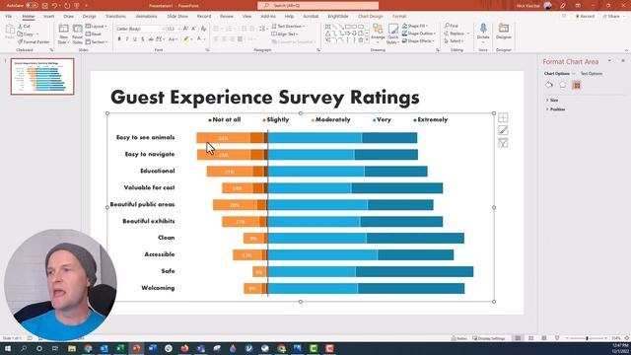Click the Windows Start button
This screenshot has width=631, height=355.
7,348
